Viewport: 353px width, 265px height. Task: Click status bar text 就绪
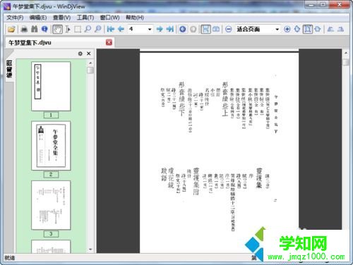10,258
